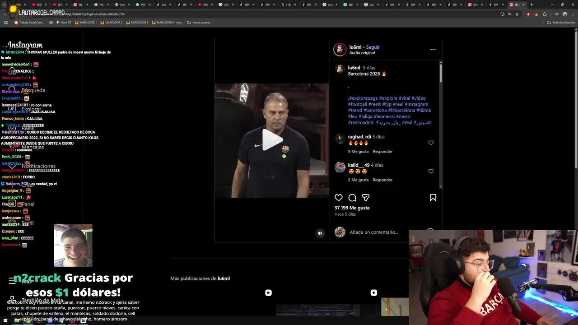Play the Barcelona reel video
Viewport: 578px width, 325px height.
272,140
